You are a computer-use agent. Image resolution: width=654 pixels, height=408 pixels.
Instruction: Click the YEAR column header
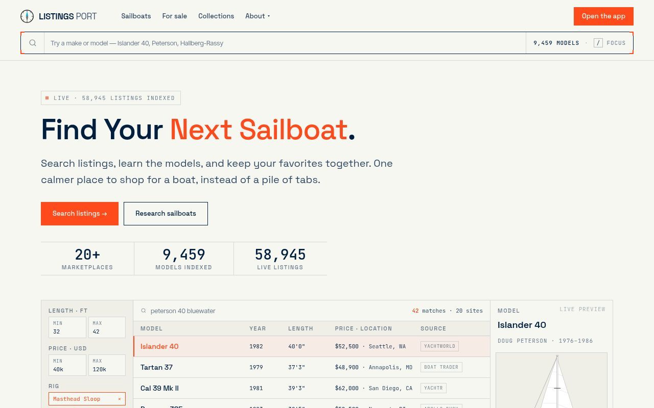point(258,328)
